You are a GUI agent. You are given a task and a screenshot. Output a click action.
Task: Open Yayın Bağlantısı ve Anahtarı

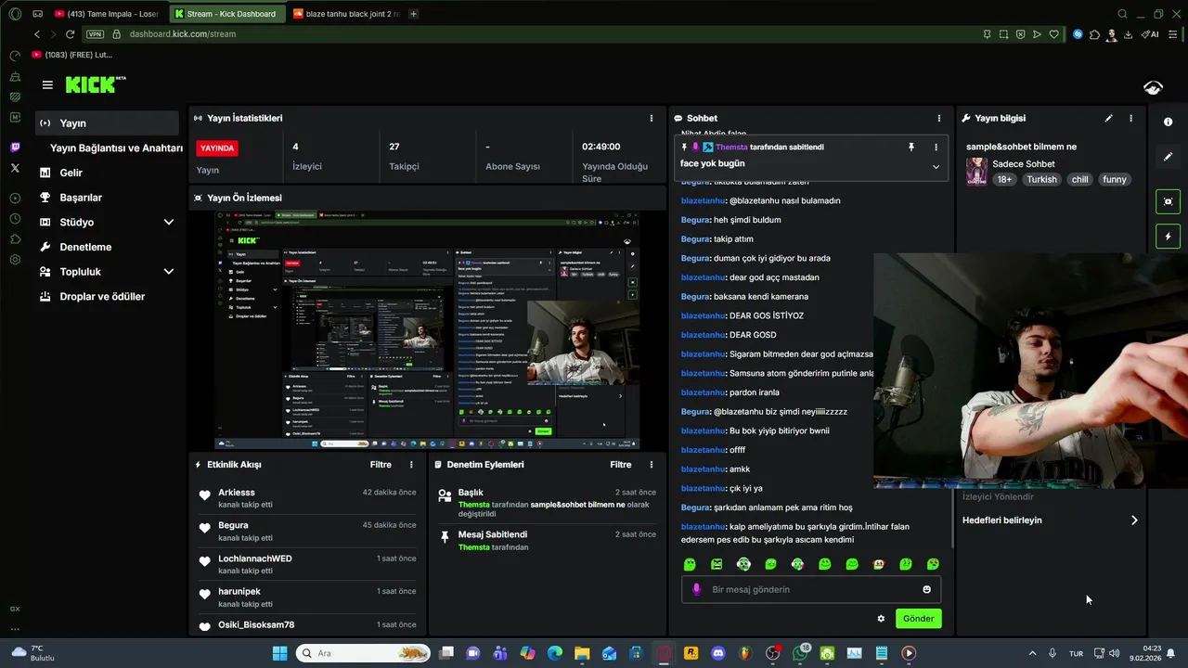(x=116, y=148)
